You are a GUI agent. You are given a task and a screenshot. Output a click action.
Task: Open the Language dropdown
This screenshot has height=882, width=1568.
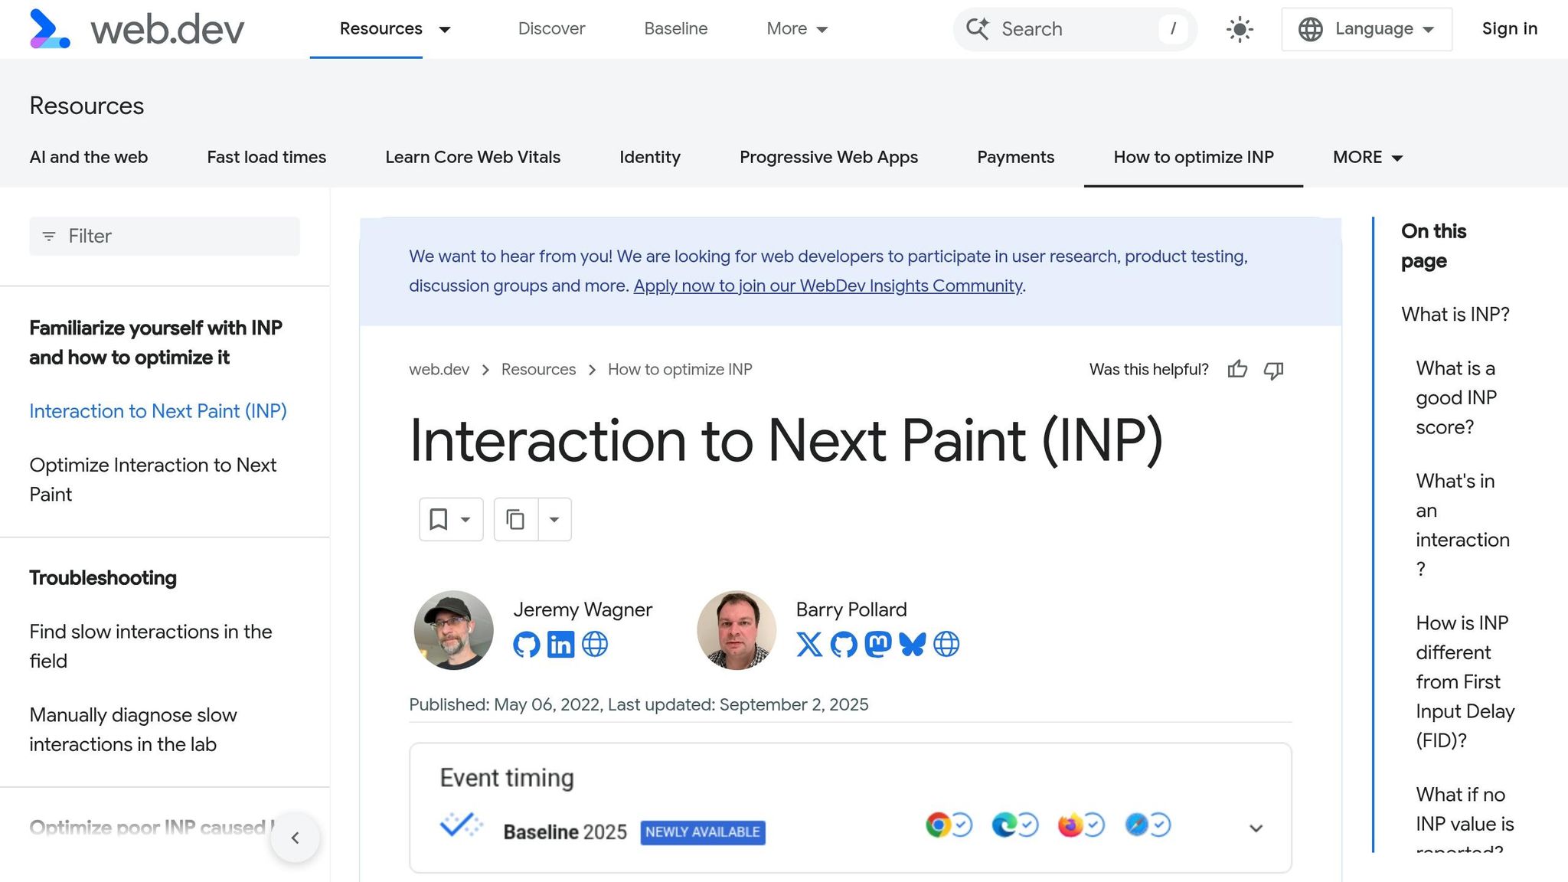[1367, 29]
